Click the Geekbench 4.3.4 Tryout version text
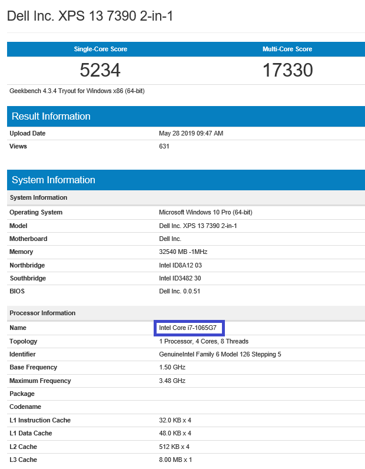Viewport: 365px width, 469px height. tap(77, 91)
